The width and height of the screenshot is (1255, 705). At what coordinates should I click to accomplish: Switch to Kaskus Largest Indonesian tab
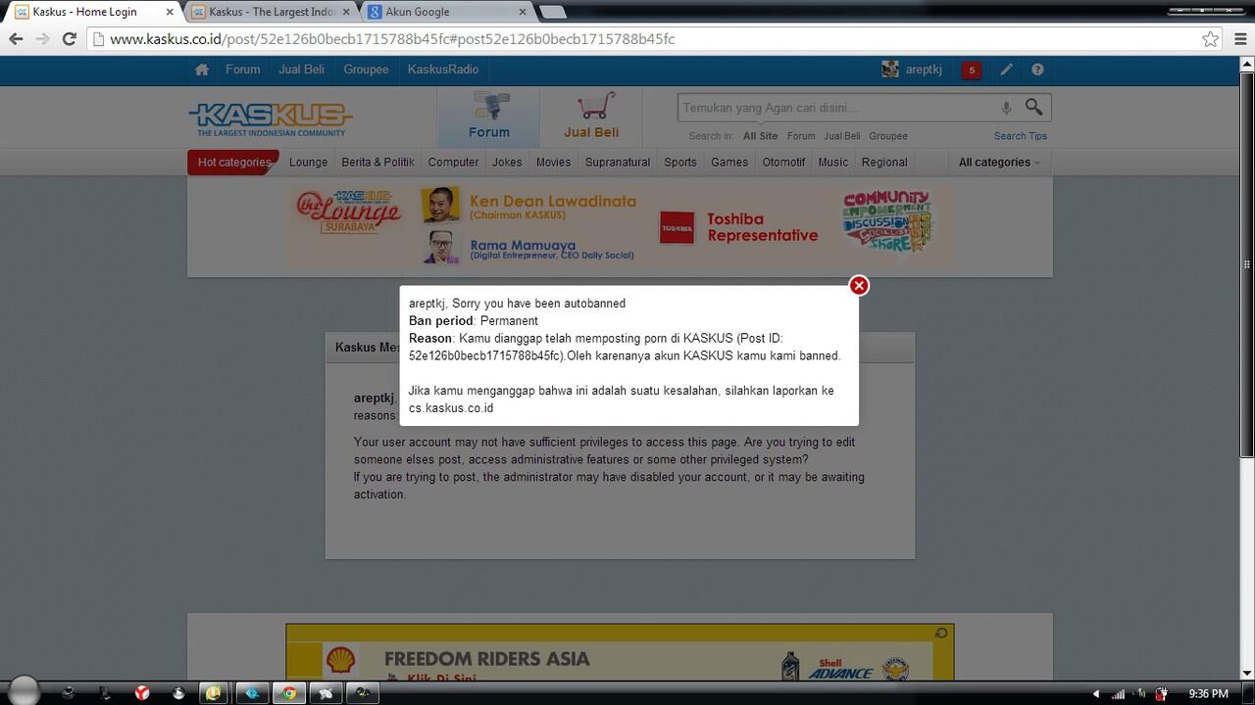[272, 12]
